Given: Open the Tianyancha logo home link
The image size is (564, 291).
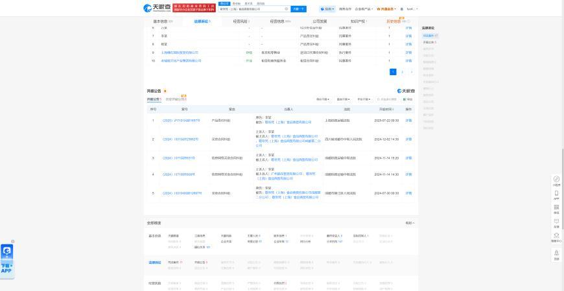Looking at the screenshot, I should pos(157,8).
